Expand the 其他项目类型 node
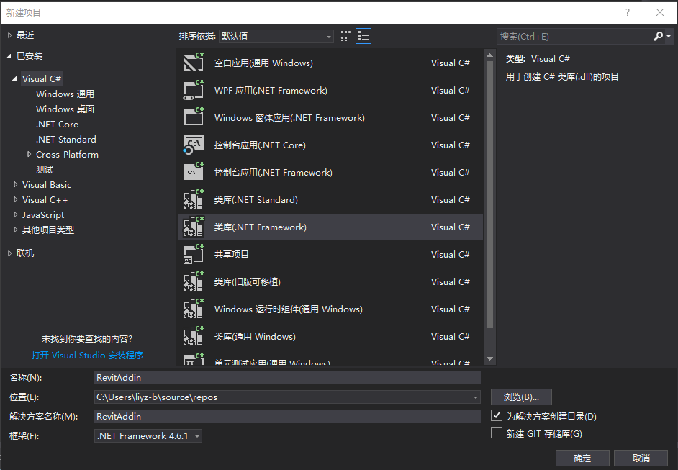This screenshot has height=470, width=678. point(16,230)
